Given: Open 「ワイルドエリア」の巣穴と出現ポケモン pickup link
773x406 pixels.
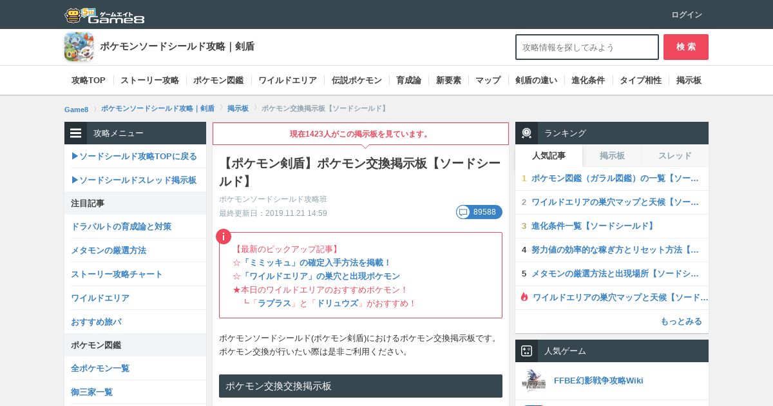Looking at the screenshot, I should (320, 276).
